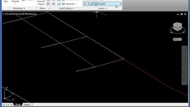Viewport: 190px width, 107px height.
Task: Switch to the Model tab
Action: click(x=18, y=104)
